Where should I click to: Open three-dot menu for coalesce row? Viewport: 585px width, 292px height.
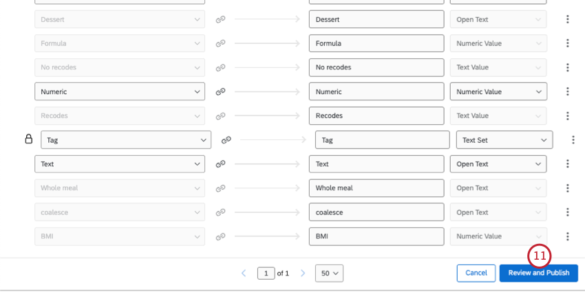point(568,212)
